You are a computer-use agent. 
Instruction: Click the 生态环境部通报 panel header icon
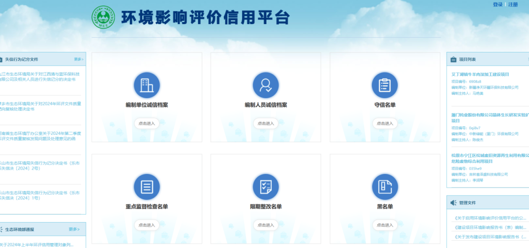[0, 229]
